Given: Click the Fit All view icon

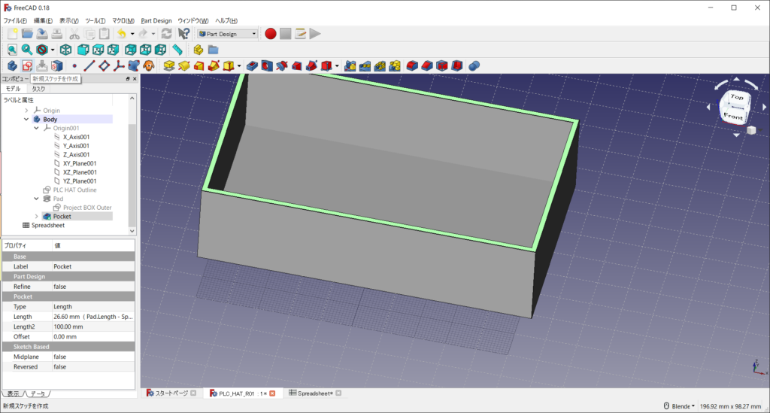Looking at the screenshot, I should pos(12,50).
